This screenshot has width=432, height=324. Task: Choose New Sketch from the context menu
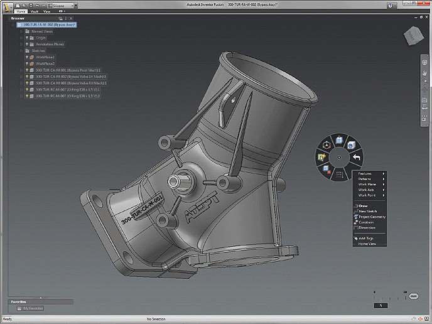[367, 211]
